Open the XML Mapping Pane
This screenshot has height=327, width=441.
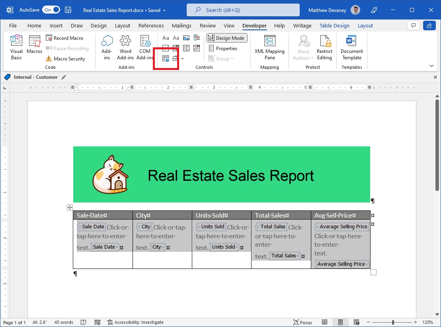(269, 47)
